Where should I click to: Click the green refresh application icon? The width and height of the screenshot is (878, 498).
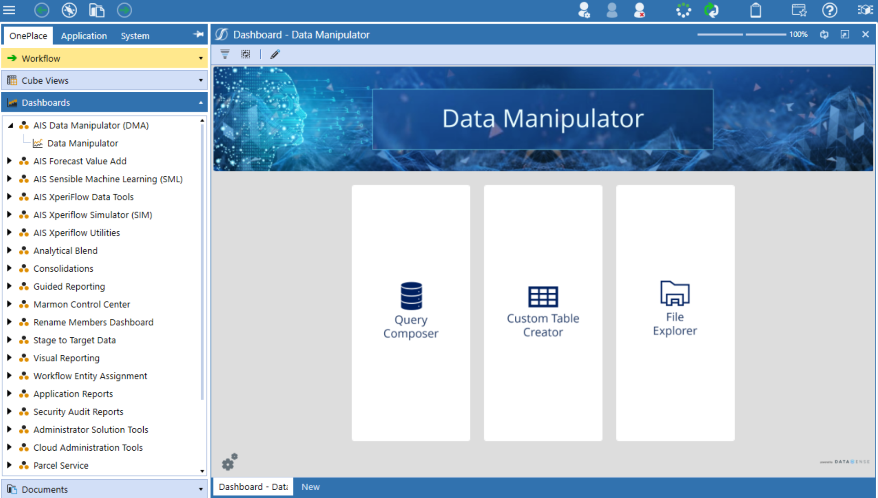(x=711, y=10)
